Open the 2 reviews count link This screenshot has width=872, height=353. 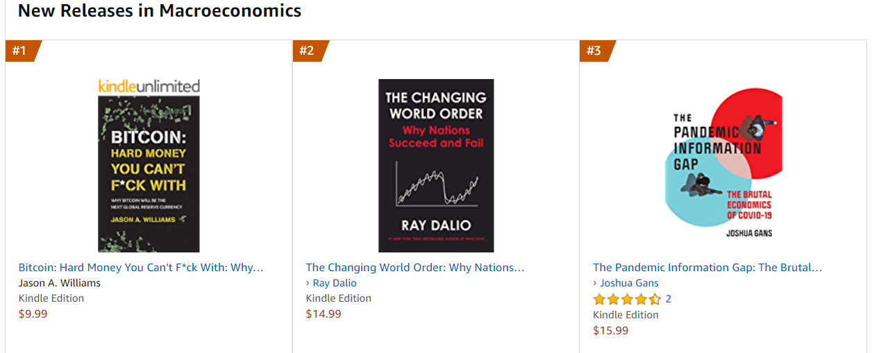[x=669, y=299]
